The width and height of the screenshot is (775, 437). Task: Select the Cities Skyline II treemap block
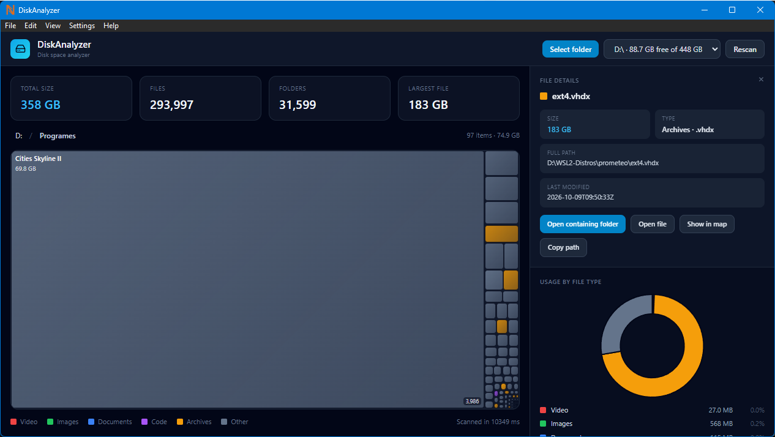247,279
